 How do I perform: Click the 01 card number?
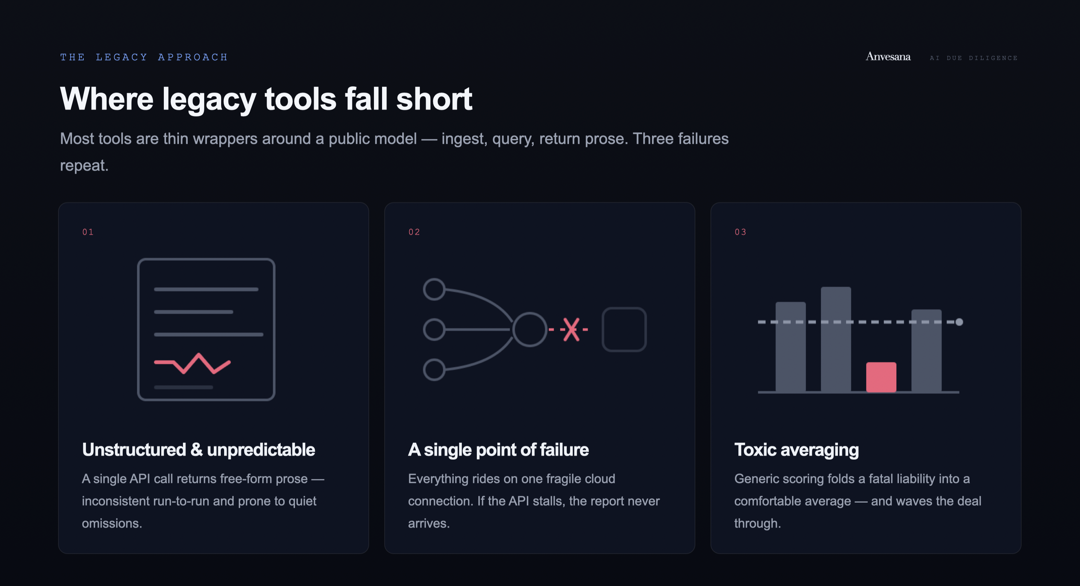[x=88, y=232]
